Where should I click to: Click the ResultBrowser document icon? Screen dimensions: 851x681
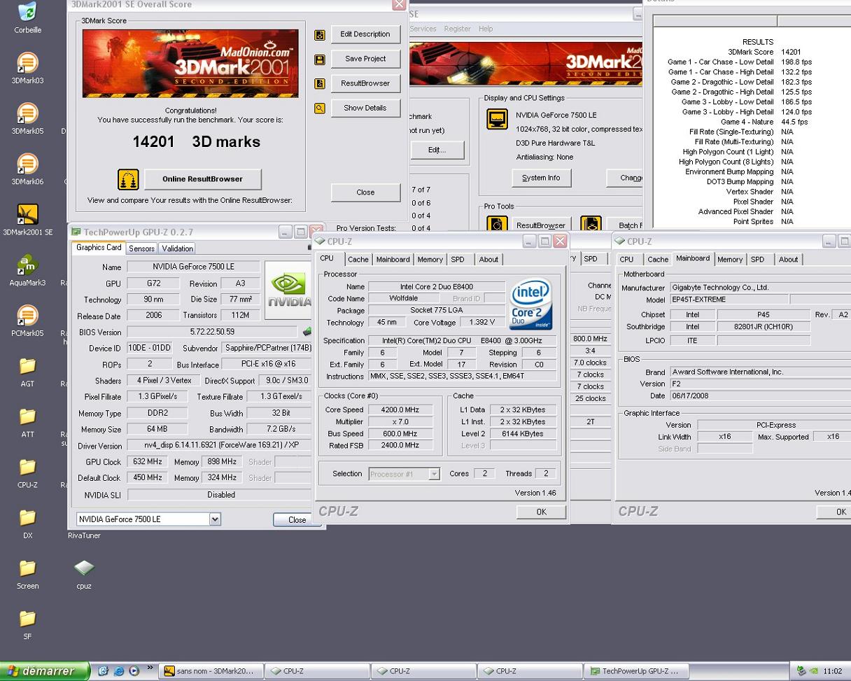click(320, 84)
